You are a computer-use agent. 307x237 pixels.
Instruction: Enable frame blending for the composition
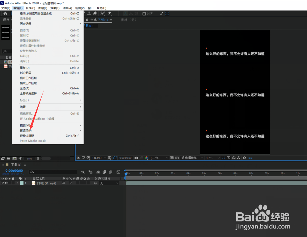coord(104,172)
